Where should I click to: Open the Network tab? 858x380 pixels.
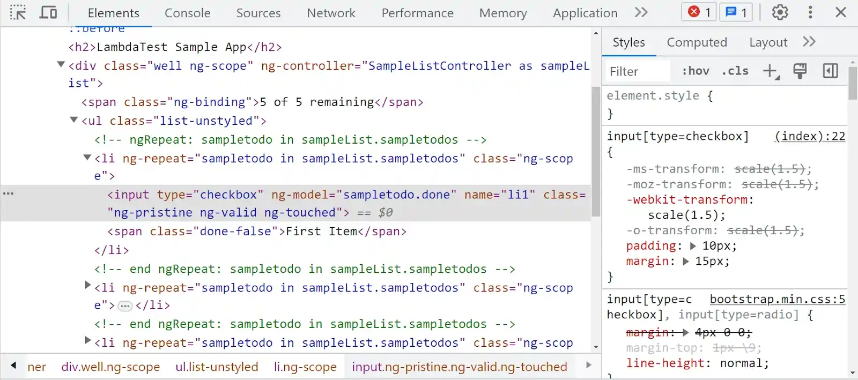pos(331,13)
